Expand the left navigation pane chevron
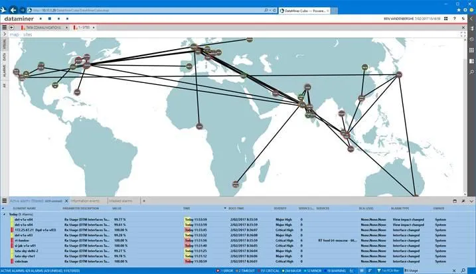Screen dimensions: 476x274 [x=4, y=34]
